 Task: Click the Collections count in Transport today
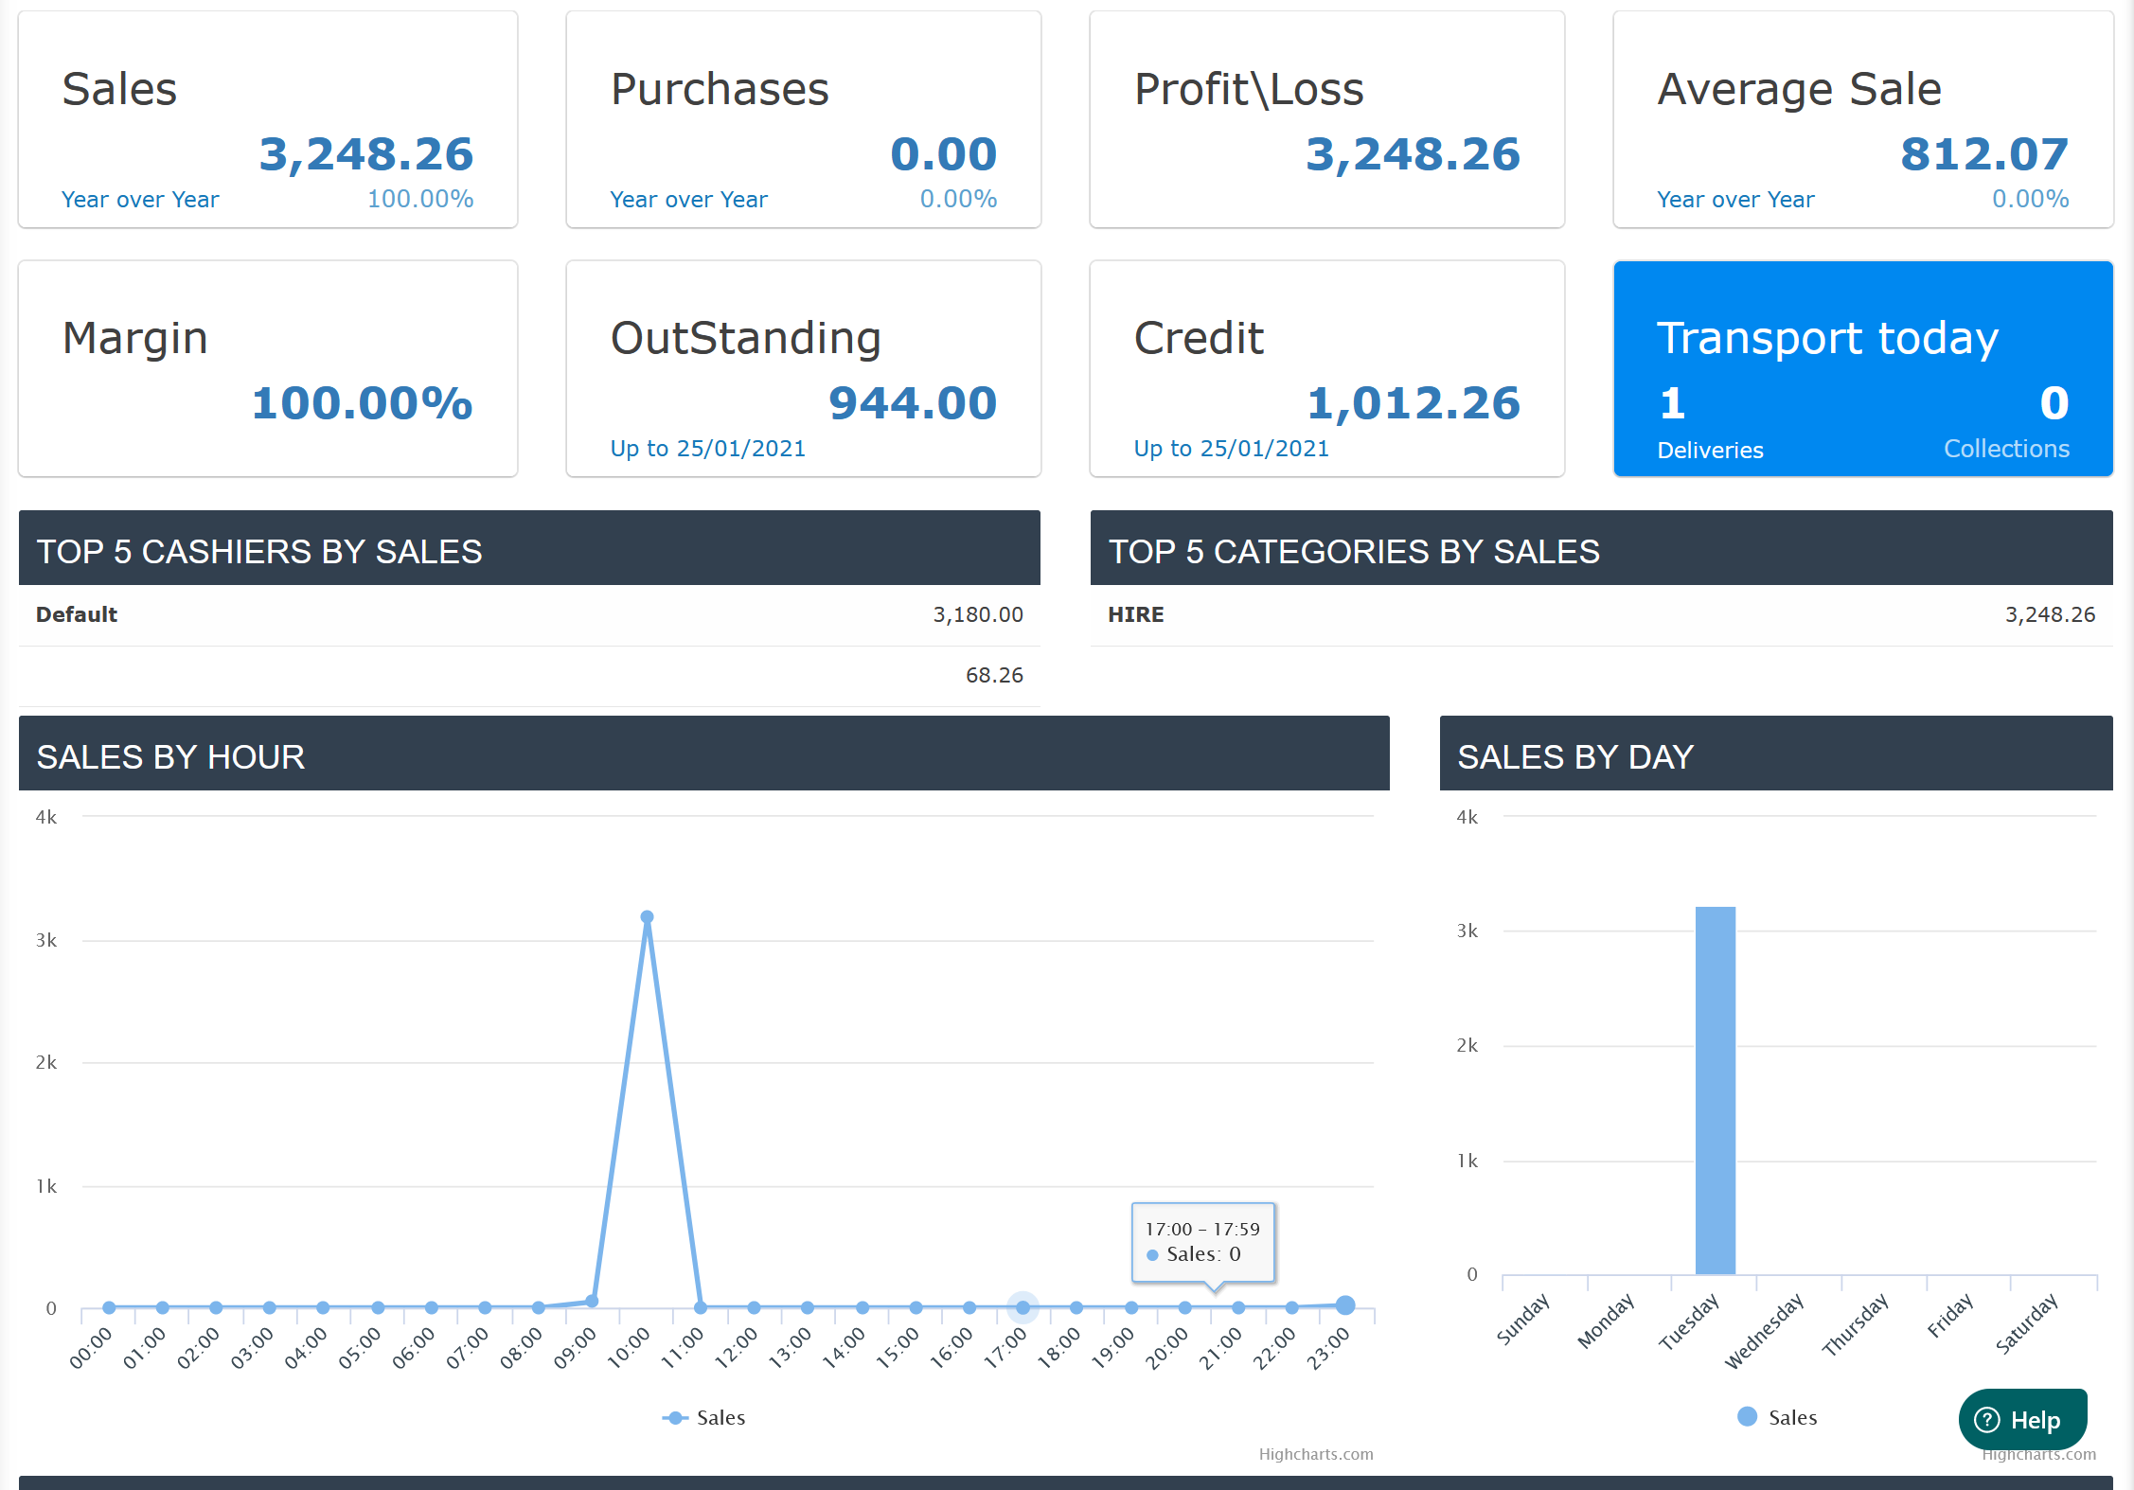[2054, 404]
